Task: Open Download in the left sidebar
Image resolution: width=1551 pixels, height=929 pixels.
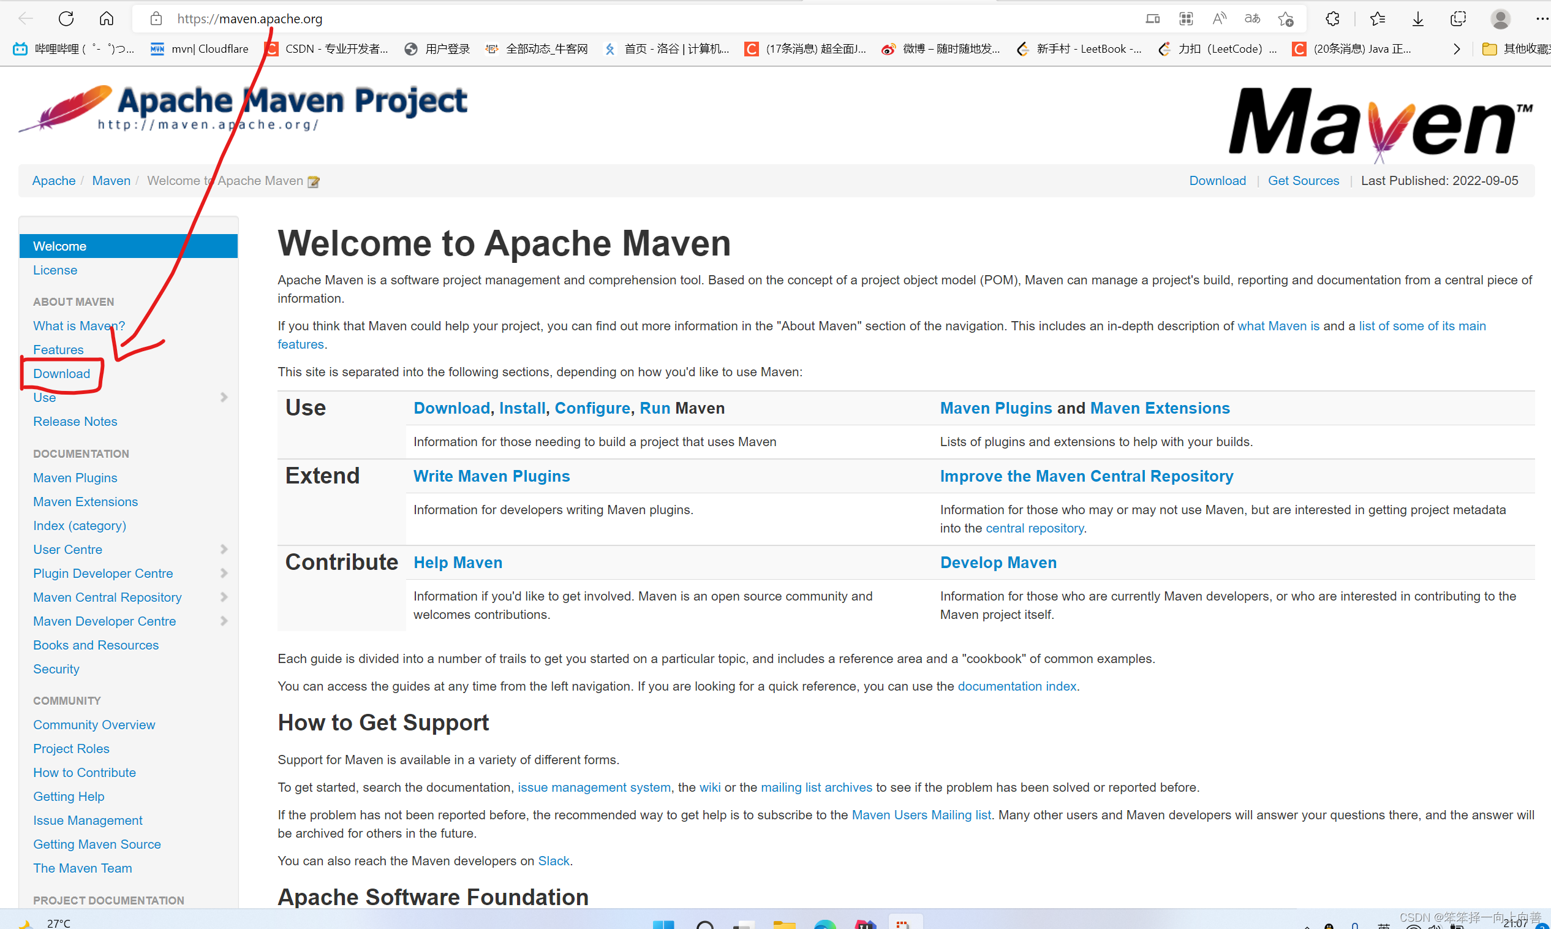Action: (61, 374)
